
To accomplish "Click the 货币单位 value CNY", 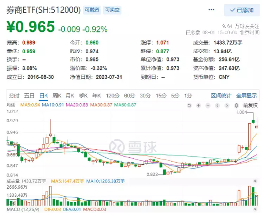I will (224, 77).
